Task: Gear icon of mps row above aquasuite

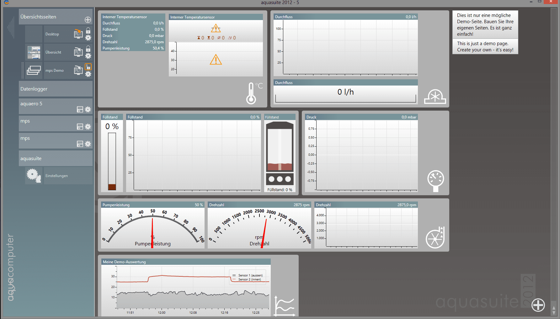Action: [88, 144]
